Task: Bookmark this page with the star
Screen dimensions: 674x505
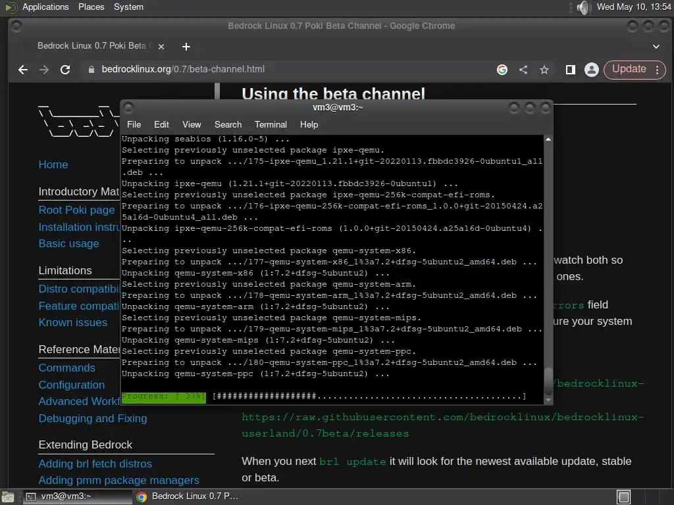Action: tap(544, 70)
